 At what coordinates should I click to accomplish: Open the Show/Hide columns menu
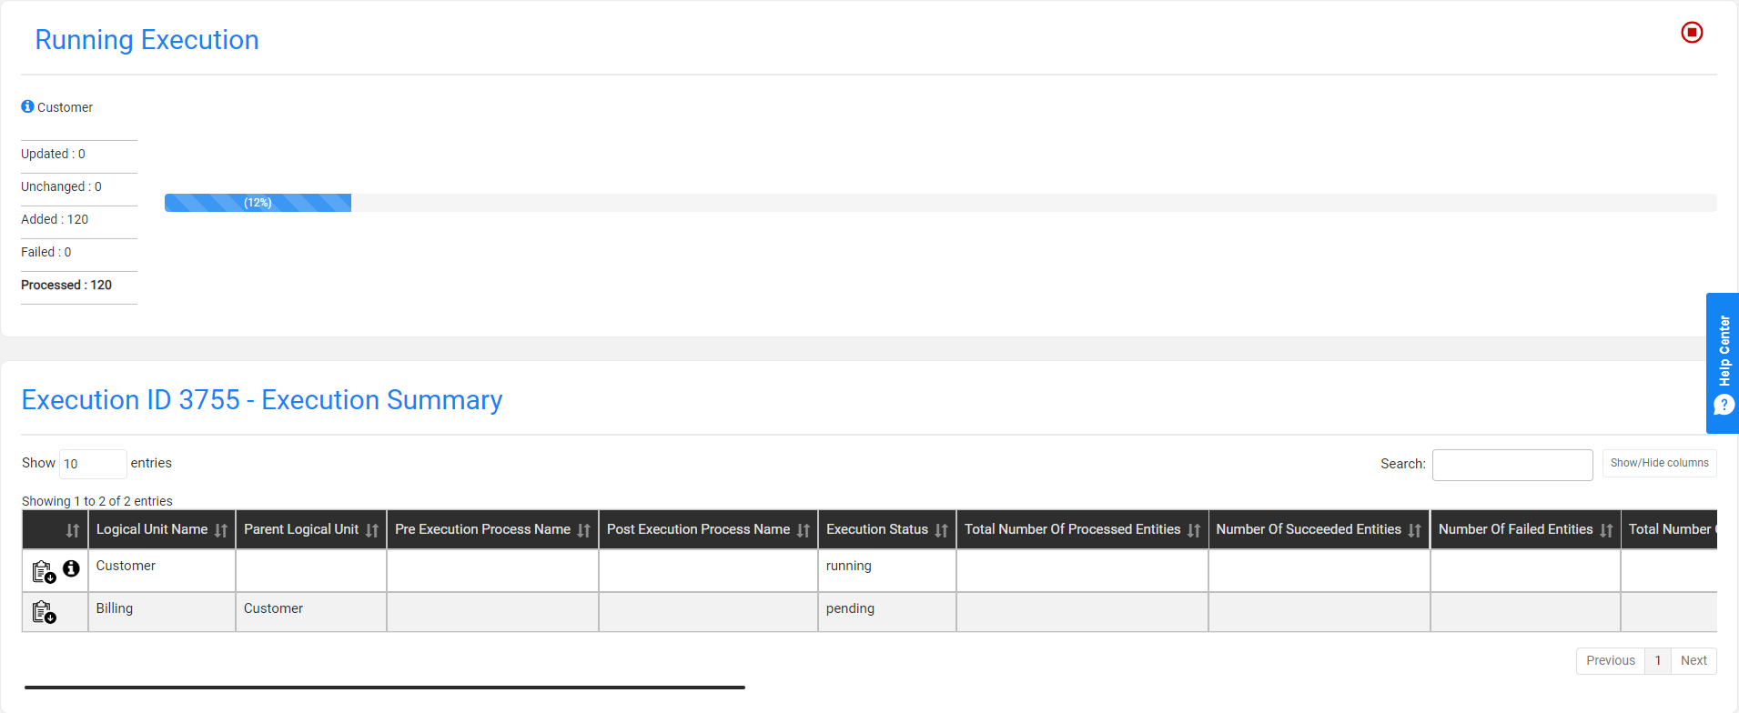(x=1659, y=463)
